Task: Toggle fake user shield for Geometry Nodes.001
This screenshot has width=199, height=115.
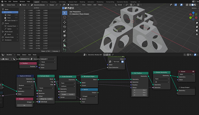Action: coord(104,55)
